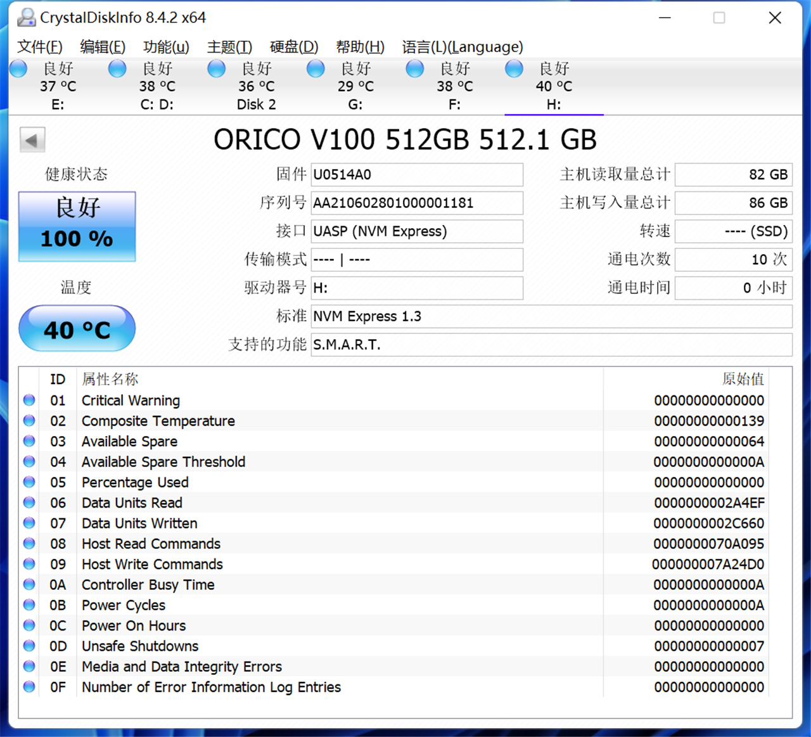Click the status orb for drive G:
Screen dimensions: 811x737
point(316,68)
